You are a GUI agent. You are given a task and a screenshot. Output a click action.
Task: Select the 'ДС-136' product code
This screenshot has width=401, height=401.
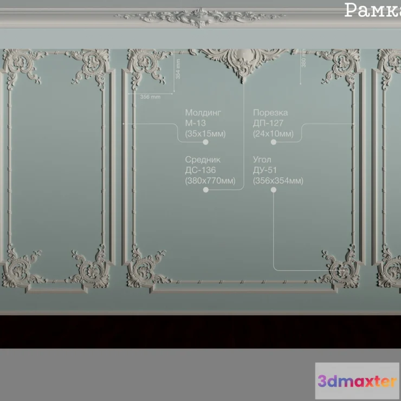tap(200, 170)
